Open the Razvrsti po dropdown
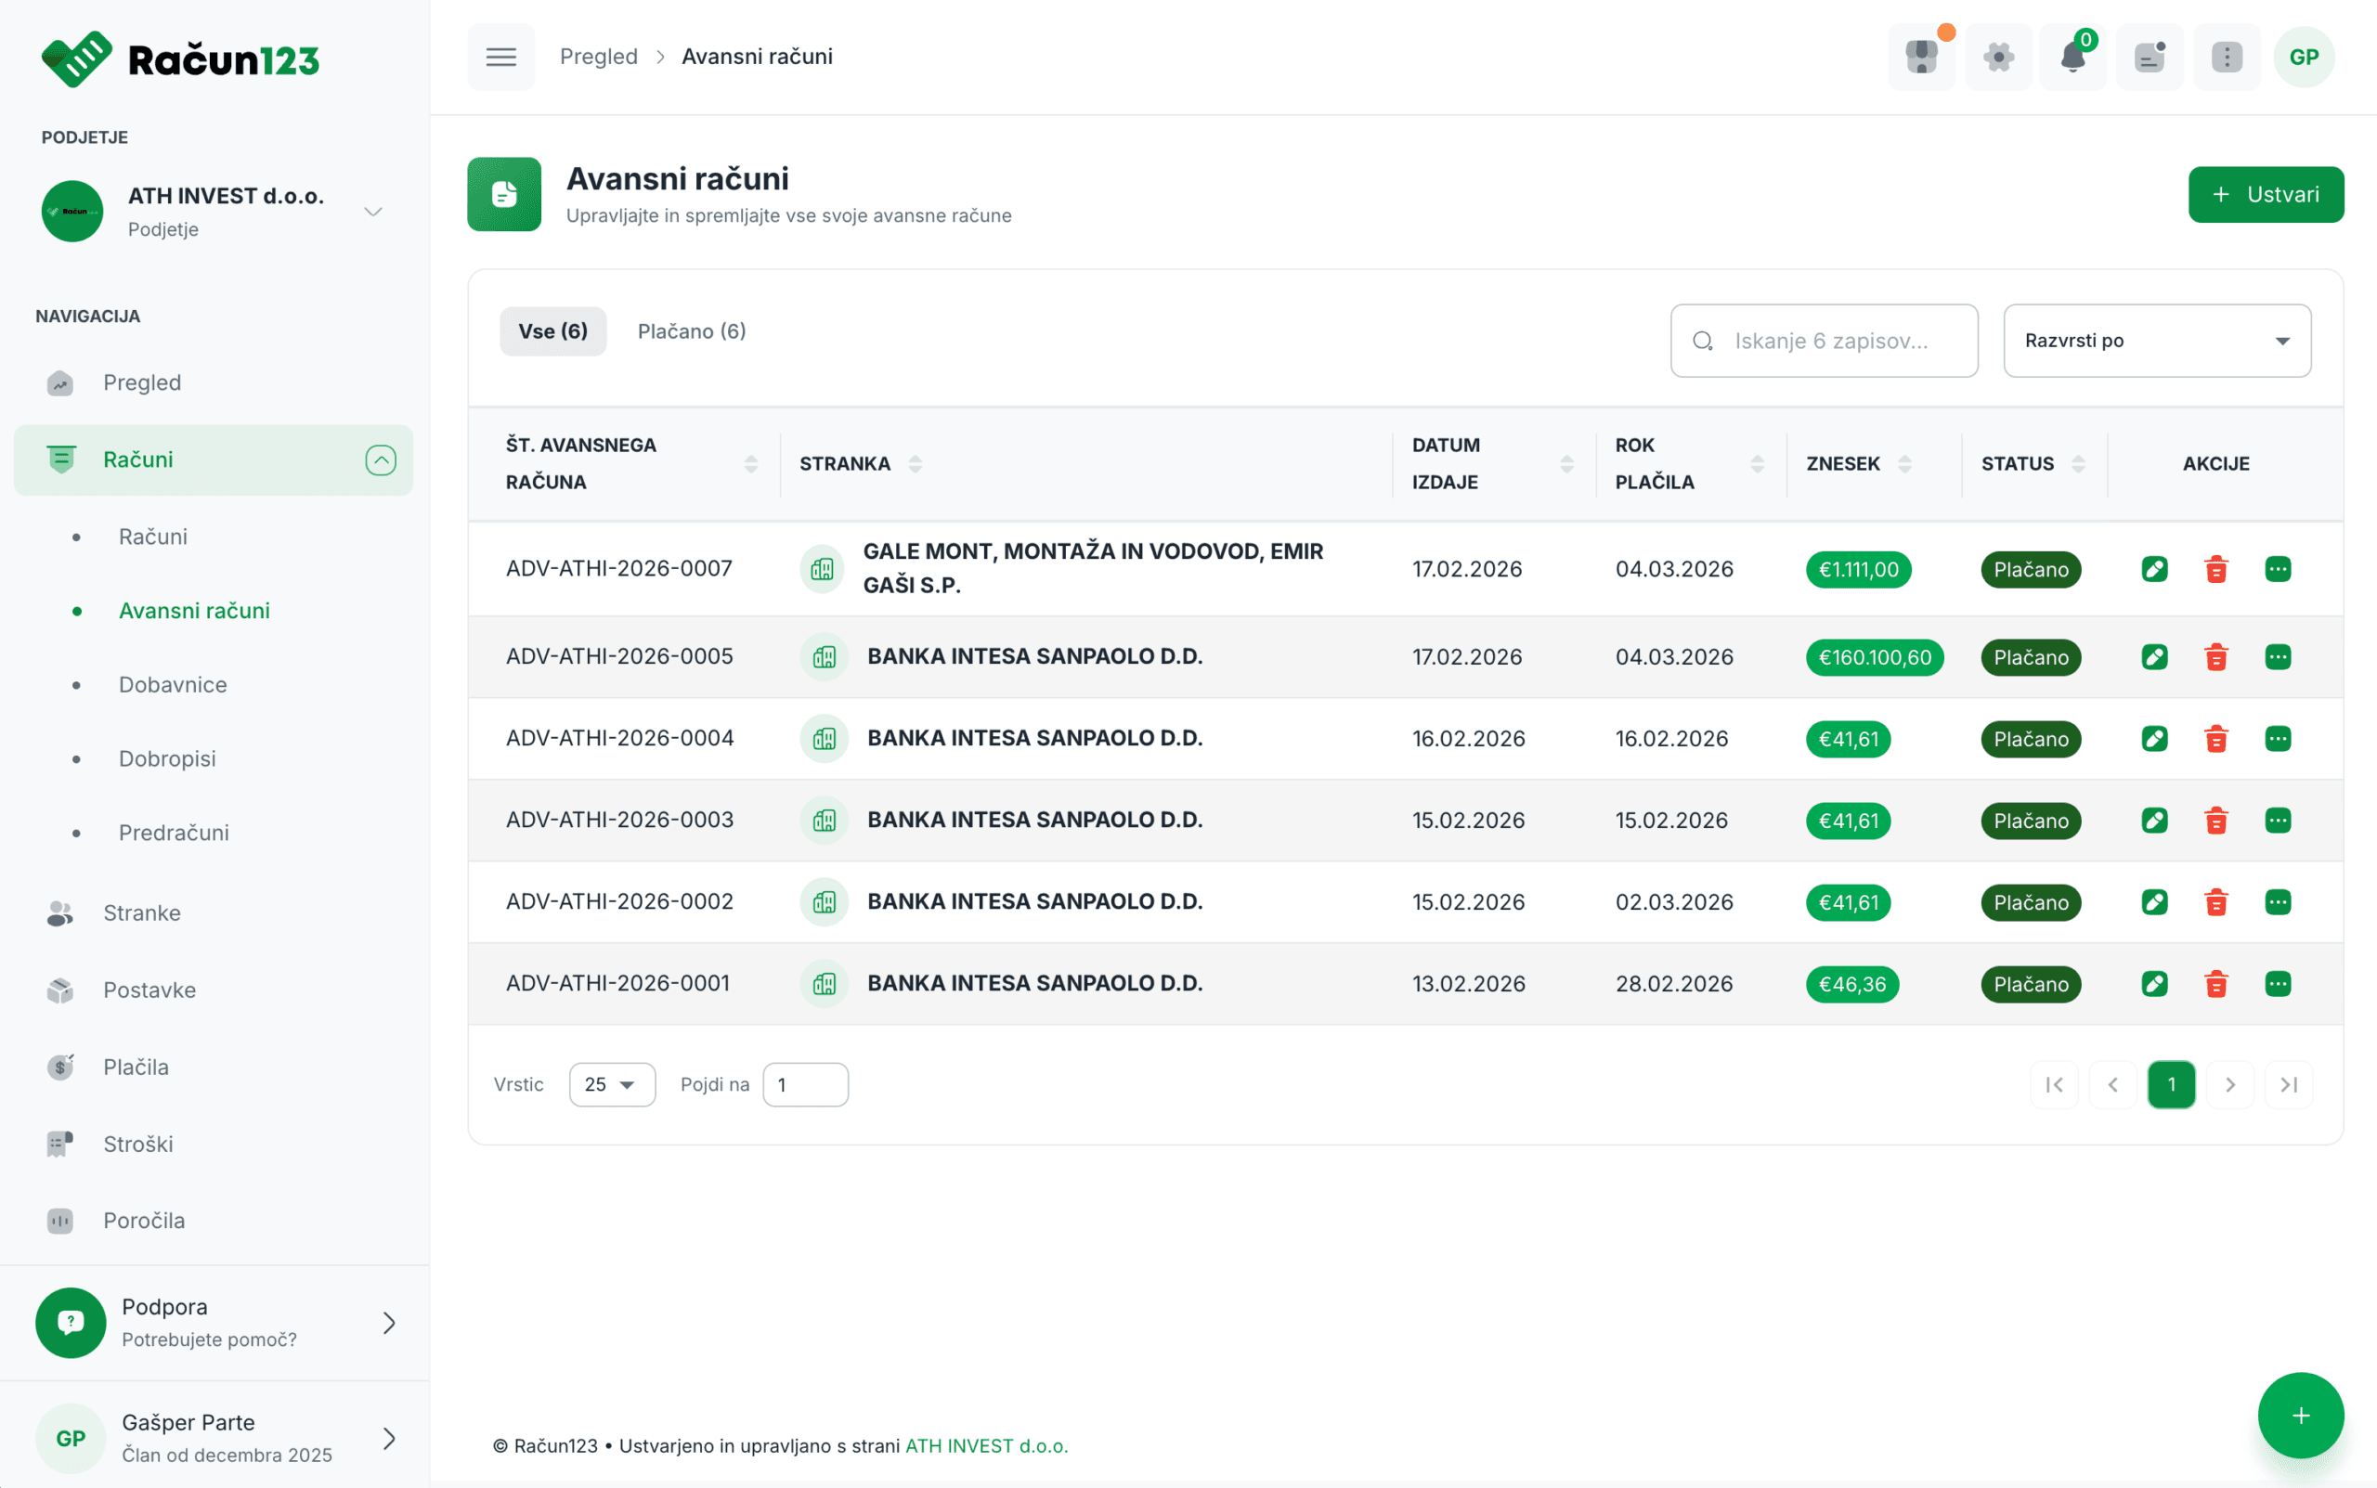 [x=2157, y=341]
